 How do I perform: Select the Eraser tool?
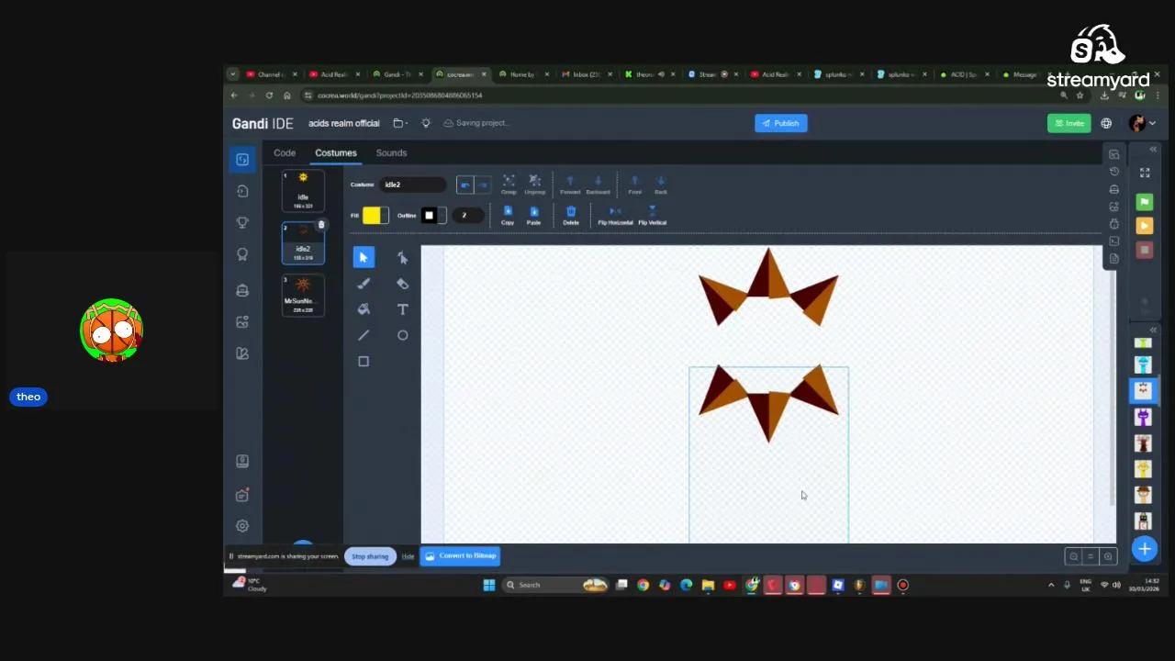pos(402,284)
